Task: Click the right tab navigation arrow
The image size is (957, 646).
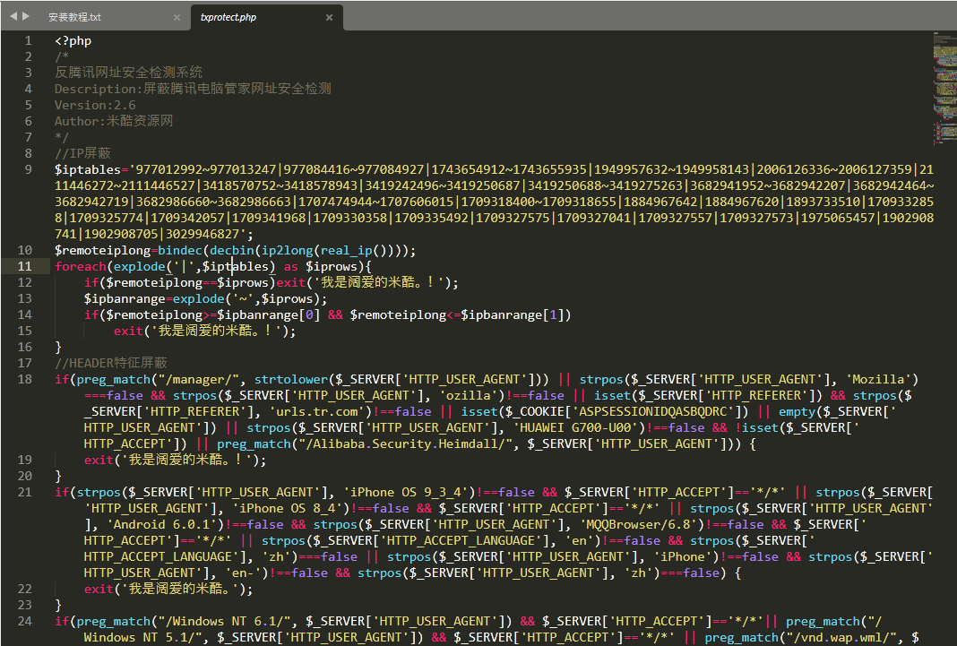Action: (x=26, y=16)
